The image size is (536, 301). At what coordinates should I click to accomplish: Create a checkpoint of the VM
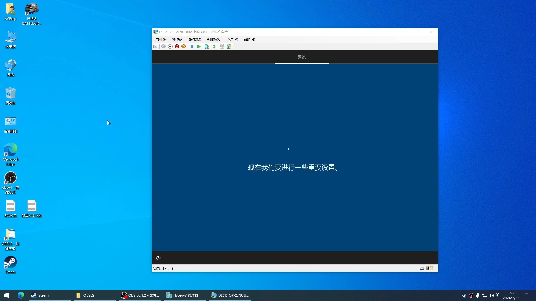[x=207, y=47]
